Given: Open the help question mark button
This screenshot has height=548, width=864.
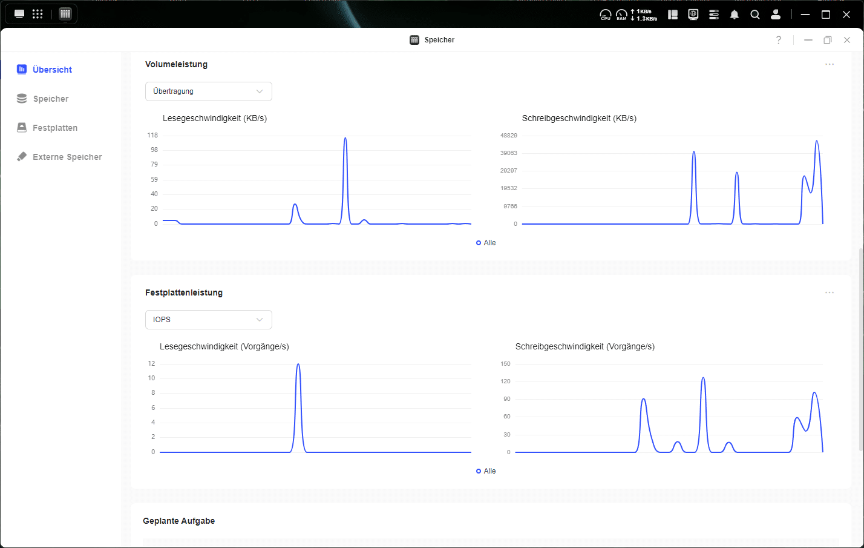Looking at the screenshot, I should pyautogui.click(x=779, y=40).
